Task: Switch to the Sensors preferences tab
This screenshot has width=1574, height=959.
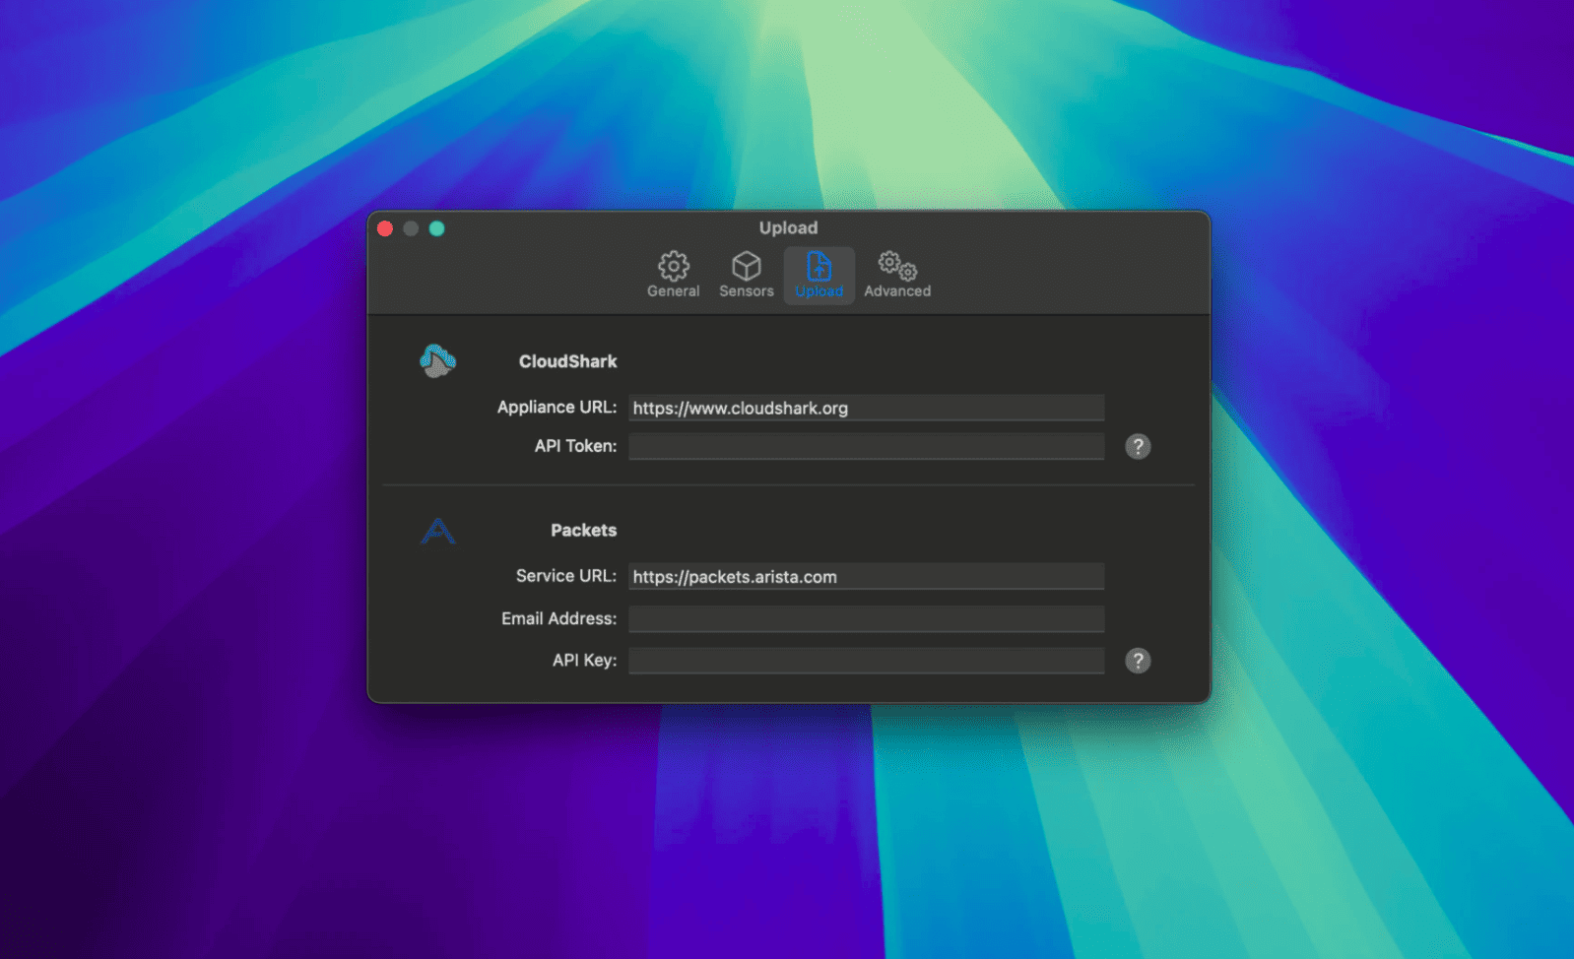Action: tap(747, 275)
